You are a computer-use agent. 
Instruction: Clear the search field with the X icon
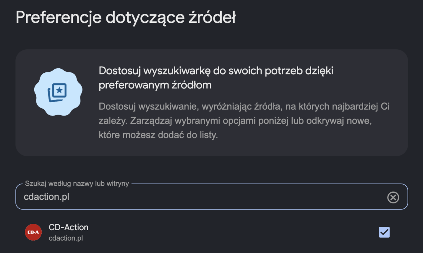point(393,197)
